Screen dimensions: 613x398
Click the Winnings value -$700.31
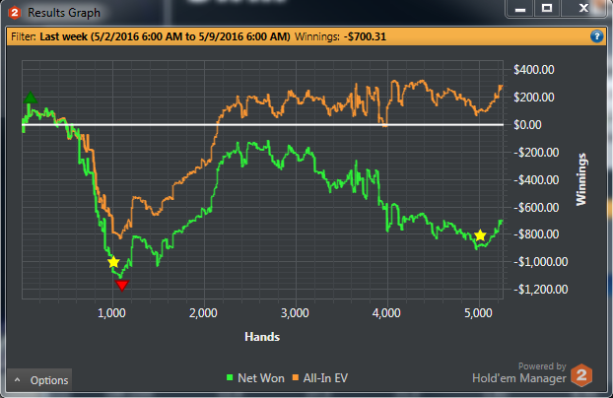(365, 36)
